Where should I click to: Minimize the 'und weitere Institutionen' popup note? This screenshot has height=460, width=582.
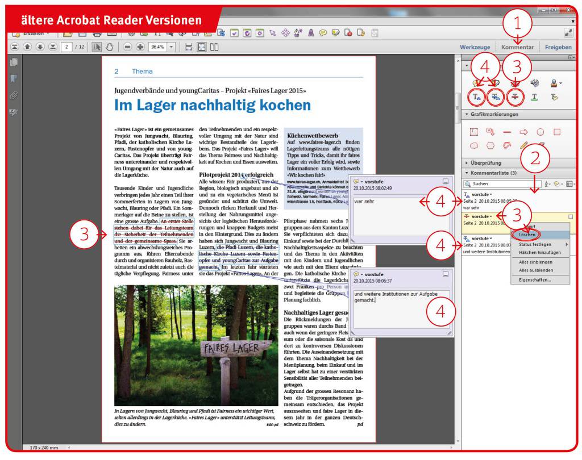446,274
